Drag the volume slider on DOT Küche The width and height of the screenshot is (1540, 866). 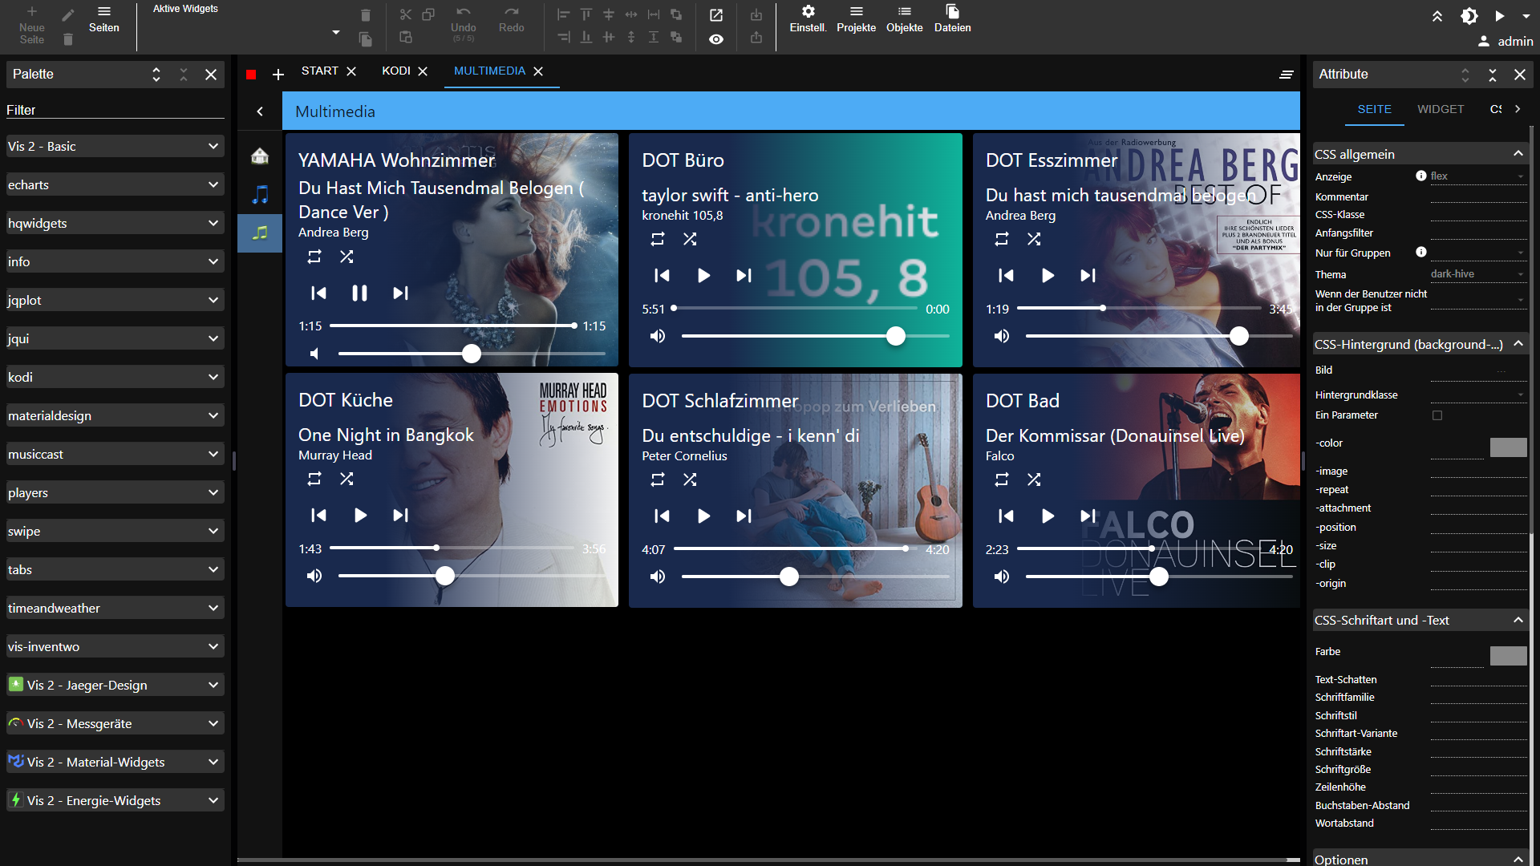tap(444, 574)
